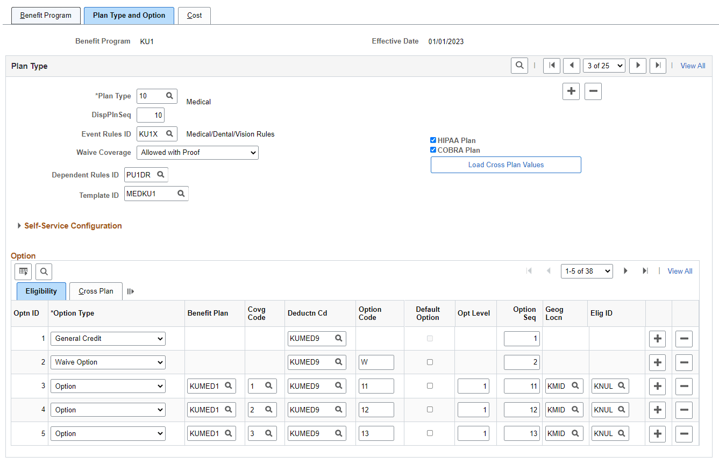Open the Dependent Rules ID lookup
Screen dimensions: 719x464
point(160,174)
